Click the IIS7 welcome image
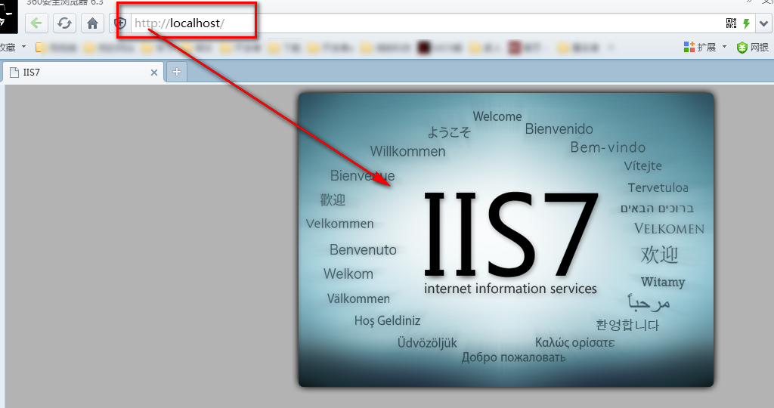Viewport: 774px width, 408px height. [506, 240]
